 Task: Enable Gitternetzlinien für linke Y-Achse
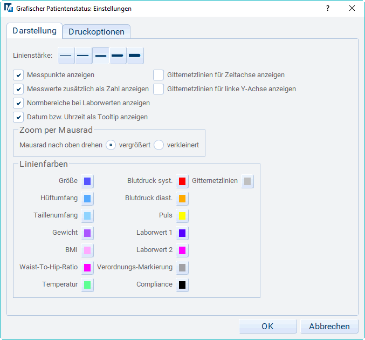[x=159, y=89]
